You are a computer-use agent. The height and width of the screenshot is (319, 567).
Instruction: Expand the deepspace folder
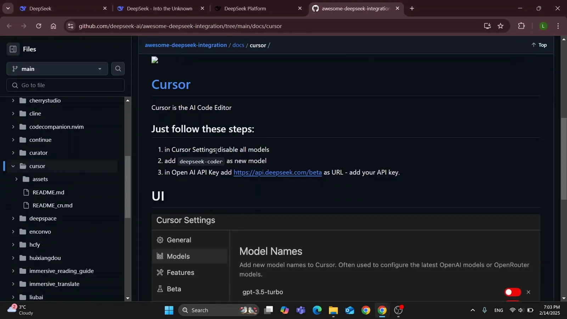[x=13, y=219]
